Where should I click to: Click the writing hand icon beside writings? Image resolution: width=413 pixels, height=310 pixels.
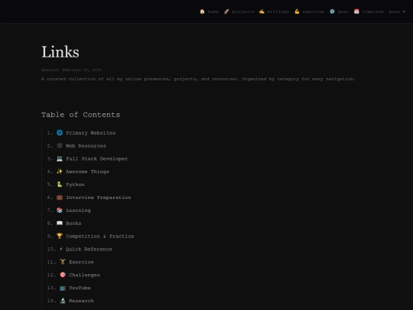pos(262,11)
